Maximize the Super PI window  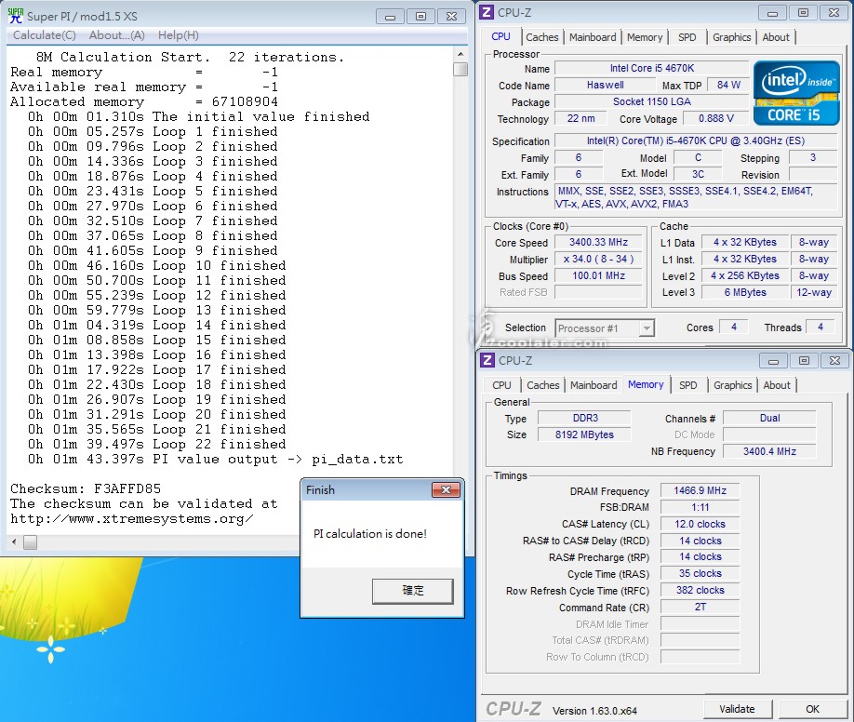420,17
